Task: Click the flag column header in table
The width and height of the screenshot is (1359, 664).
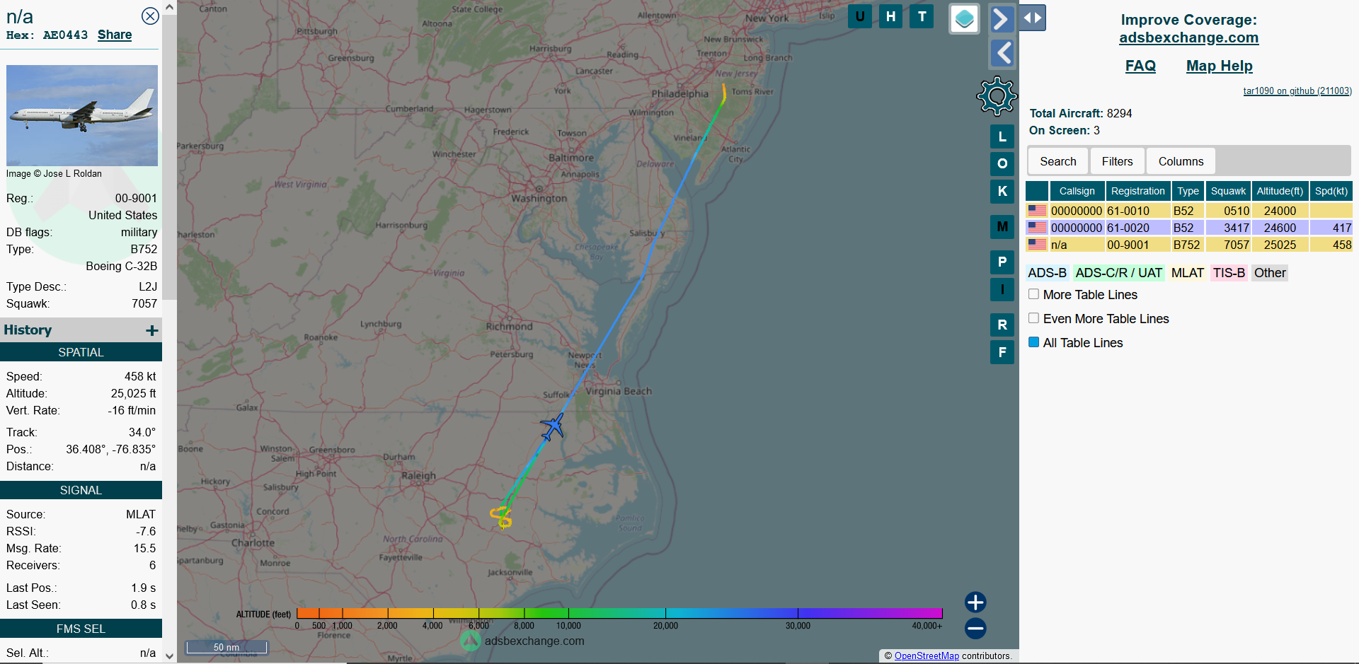Action: point(1037,191)
